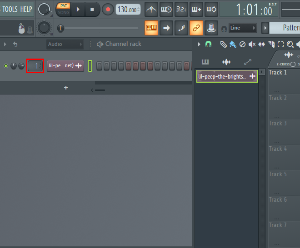The image size is (300, 248).
Task: Click the main volume knob
Action: [x=44, y=9]
